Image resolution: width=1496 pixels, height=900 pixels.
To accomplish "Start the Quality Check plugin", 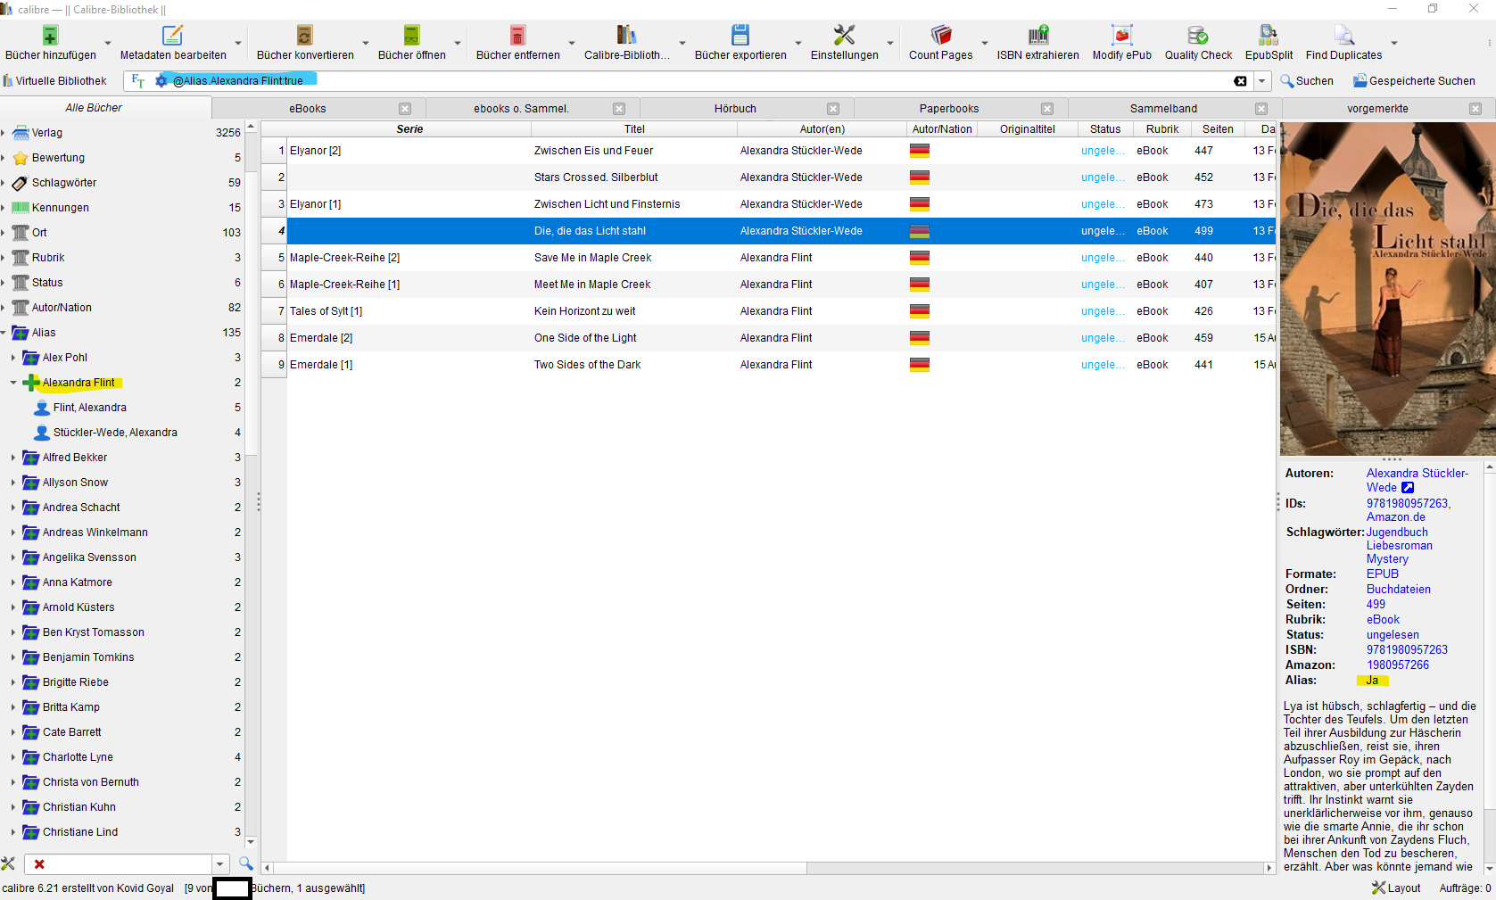I will click(x=1198, y=36).
